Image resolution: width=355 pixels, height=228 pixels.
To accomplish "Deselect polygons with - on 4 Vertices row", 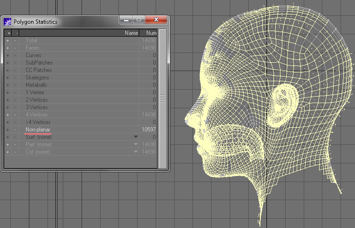I will [x=15, y=115].
